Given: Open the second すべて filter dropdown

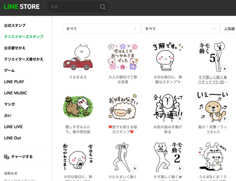Looking at the screenshot, I should coord(180,29).
